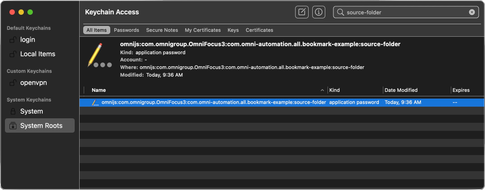Click the locked padlock icon beside System

coord(13,111)
